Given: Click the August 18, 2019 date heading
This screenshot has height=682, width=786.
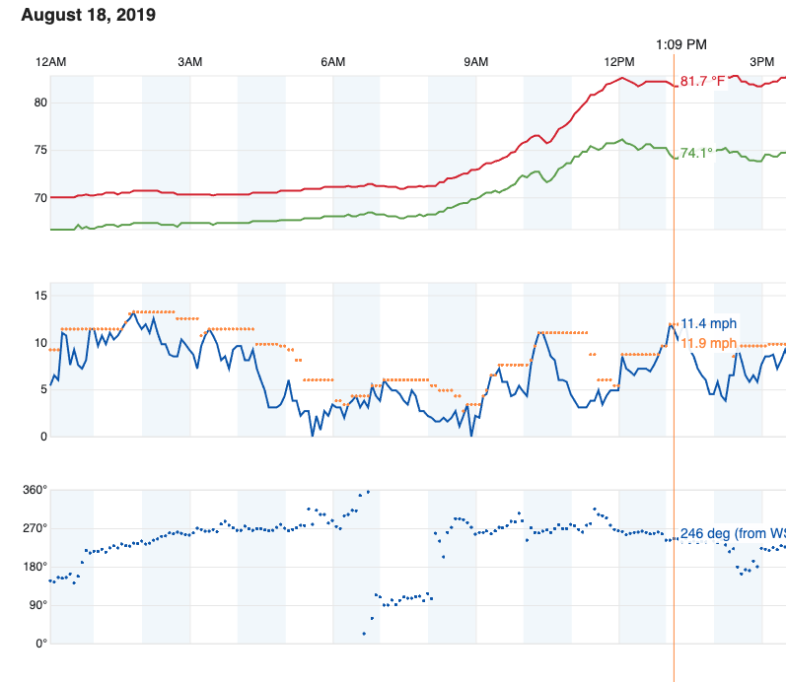Looking at the screenshot, I should pyautogui.click(x=88, y=16).
